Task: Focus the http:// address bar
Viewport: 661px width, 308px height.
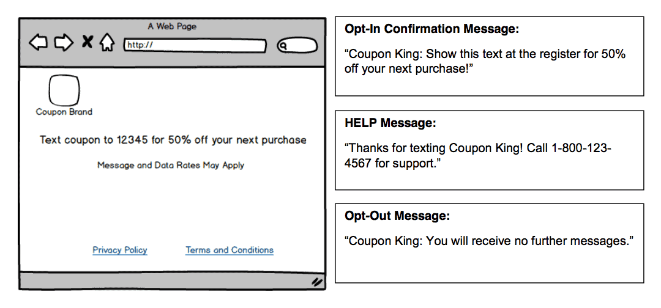Action: tap(195, 45)
